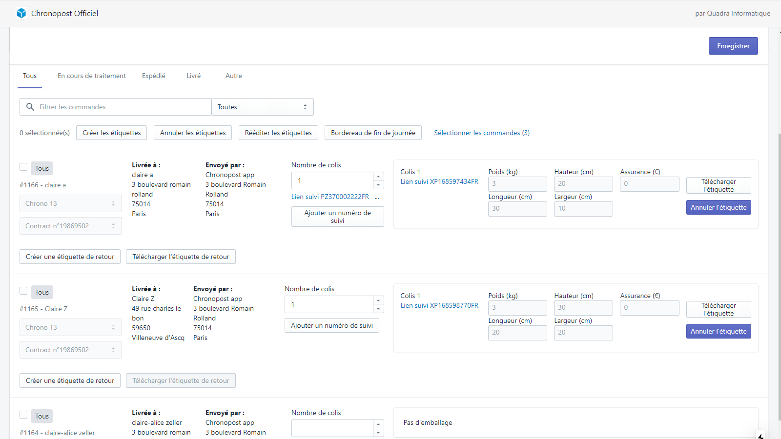
Task: Open the Toutes filter dropdown
Action: (263, 107)
